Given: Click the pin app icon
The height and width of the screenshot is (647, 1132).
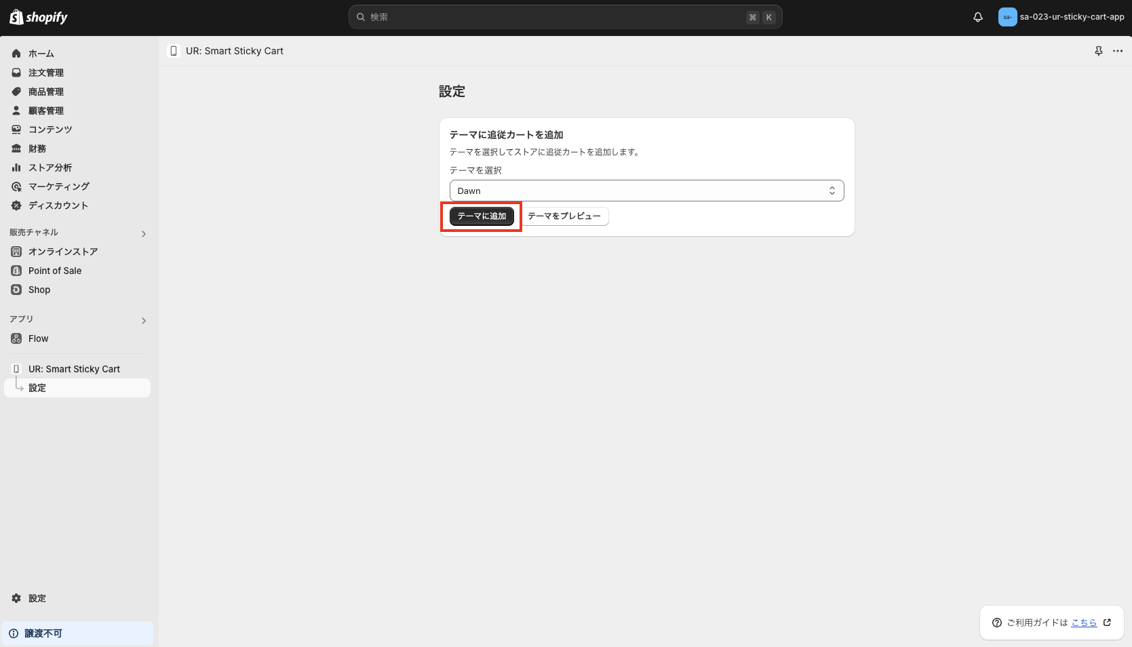Looking at the screenshot, I should pyautogui.click(x=1099, y=51).
